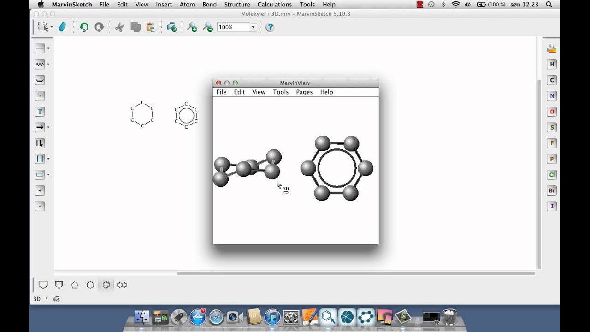The width and height of the screenshot is (590, 332).
Task: Run the structure clean/check tool
Action: [171, 27]
